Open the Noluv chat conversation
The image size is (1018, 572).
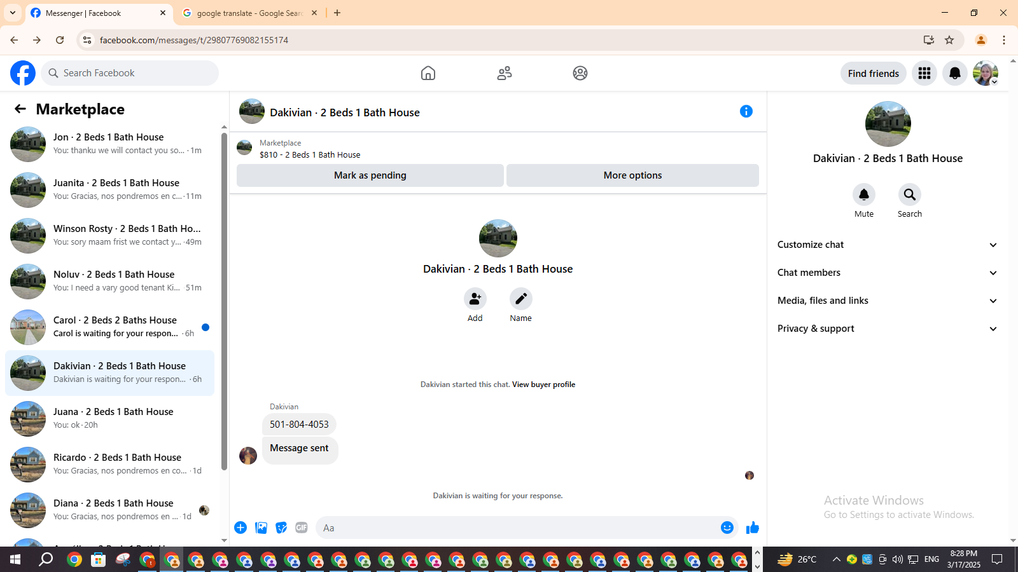pos(109,282)
